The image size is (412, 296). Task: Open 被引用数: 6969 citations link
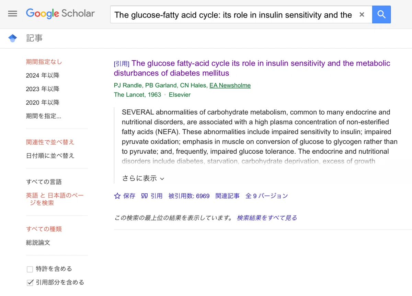click(189, 196)
